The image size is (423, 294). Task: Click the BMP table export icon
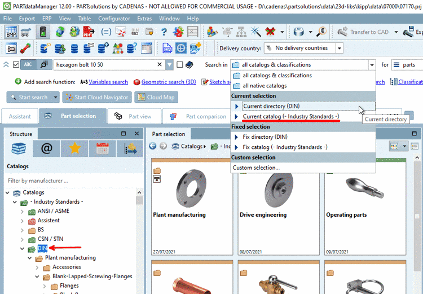click(x=11, y=32)
